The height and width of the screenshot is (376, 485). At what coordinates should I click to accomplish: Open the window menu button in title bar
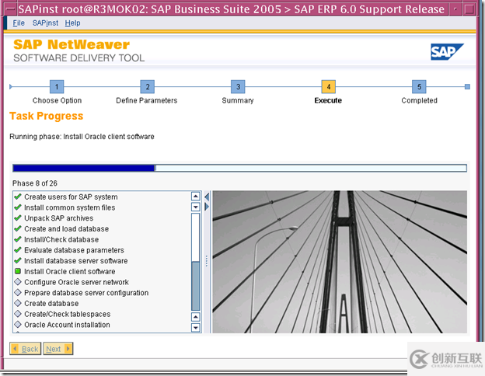[x=10, y=9]
